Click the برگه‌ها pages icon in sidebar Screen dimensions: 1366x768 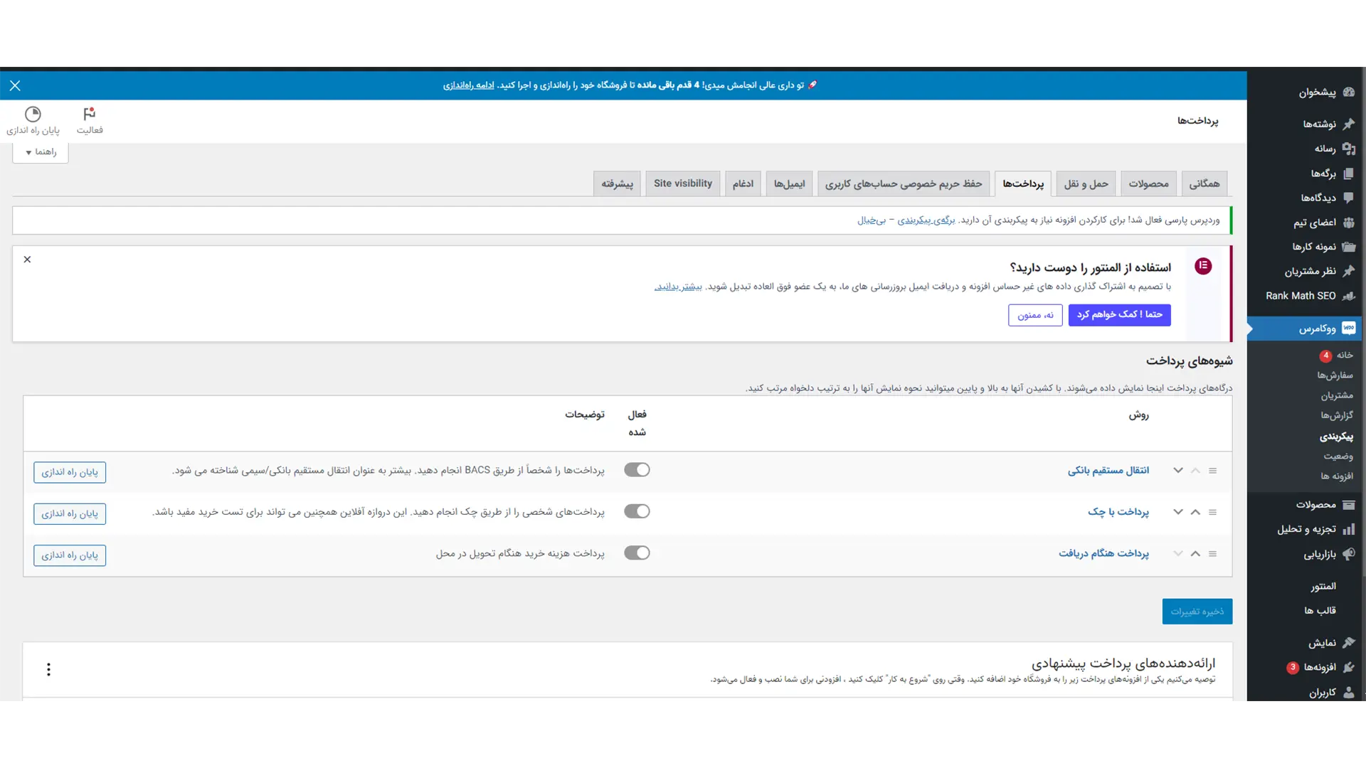point(1349,174)
